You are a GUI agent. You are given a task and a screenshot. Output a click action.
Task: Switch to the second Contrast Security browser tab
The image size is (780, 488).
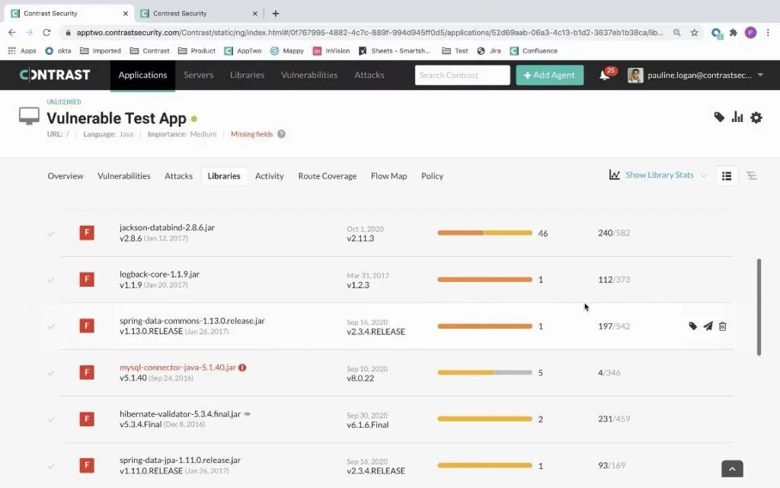click(x=199, y=14)
